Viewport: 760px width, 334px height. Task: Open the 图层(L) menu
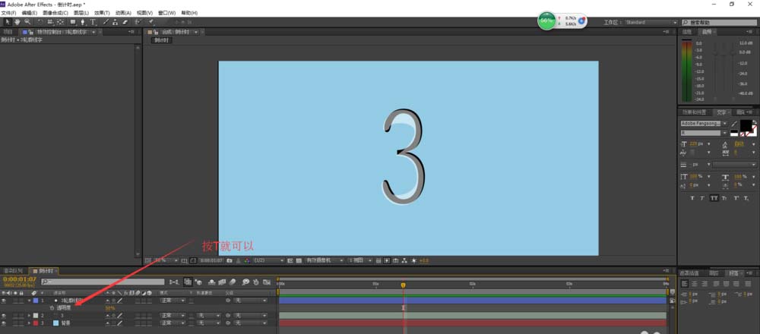coord(81,13)
